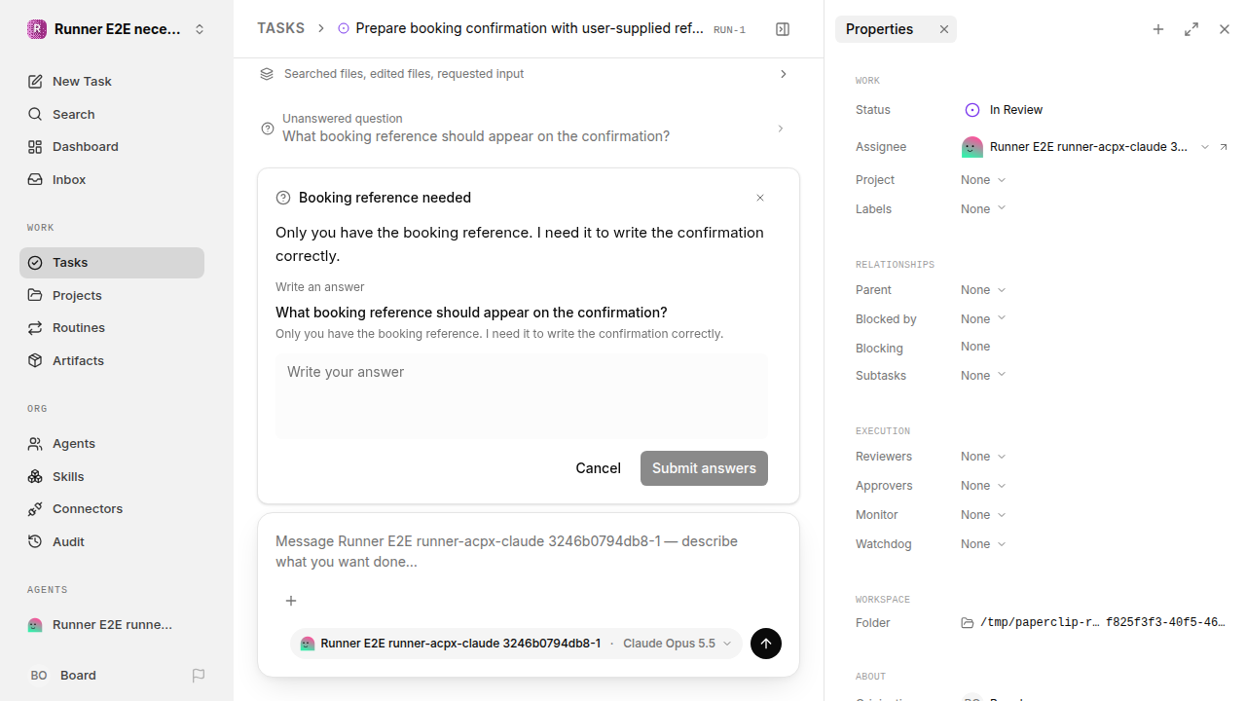Open the Agents list

[x=112, y=444]
